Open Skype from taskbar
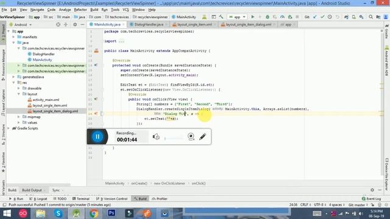This screenshot has width=390, height=219. 58,214
